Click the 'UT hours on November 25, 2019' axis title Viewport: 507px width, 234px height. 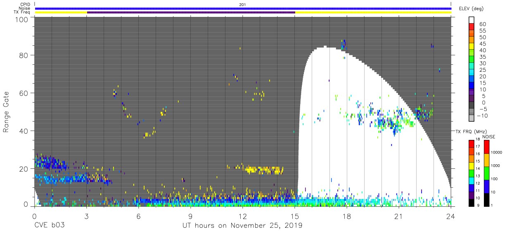(x=242, y=226)
